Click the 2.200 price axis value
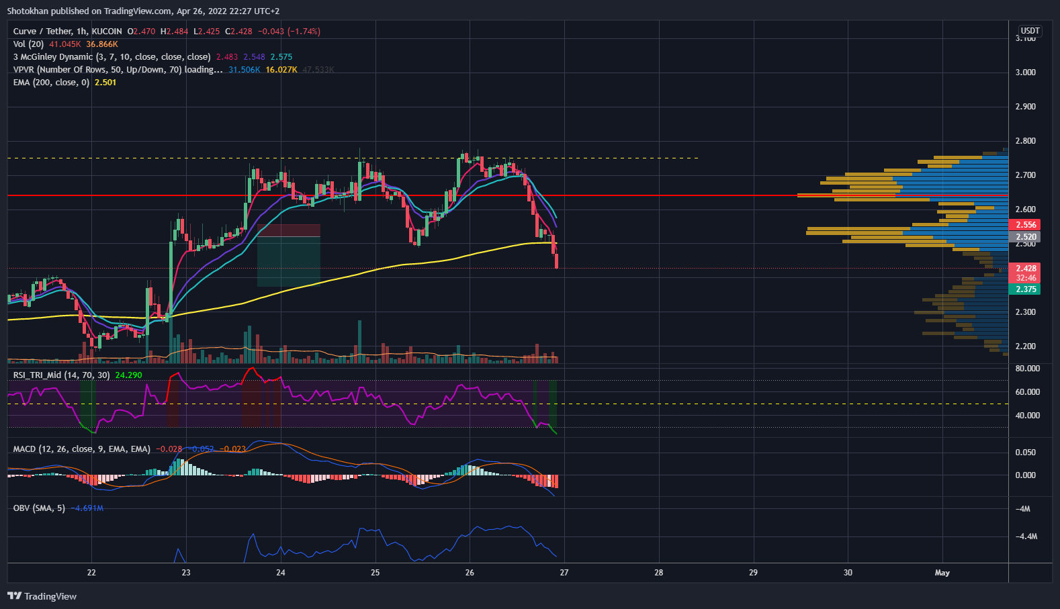 point(1025,346)
